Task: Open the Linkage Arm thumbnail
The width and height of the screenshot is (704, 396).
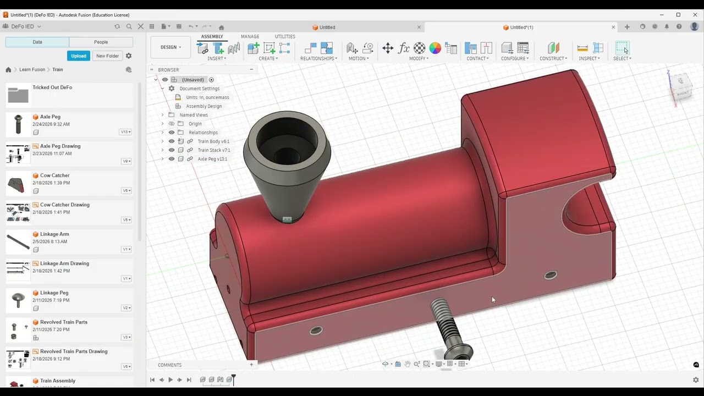Action: point(18,242)
